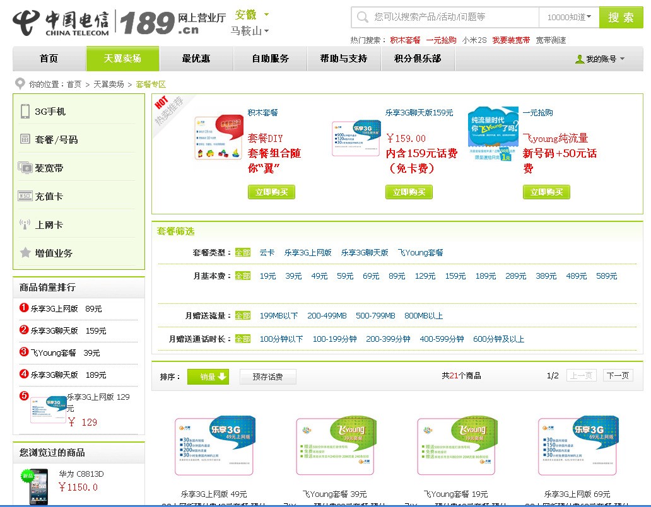Click the 装宽带 broadband icon
The image size is (651, 507).
click(25, 168)
